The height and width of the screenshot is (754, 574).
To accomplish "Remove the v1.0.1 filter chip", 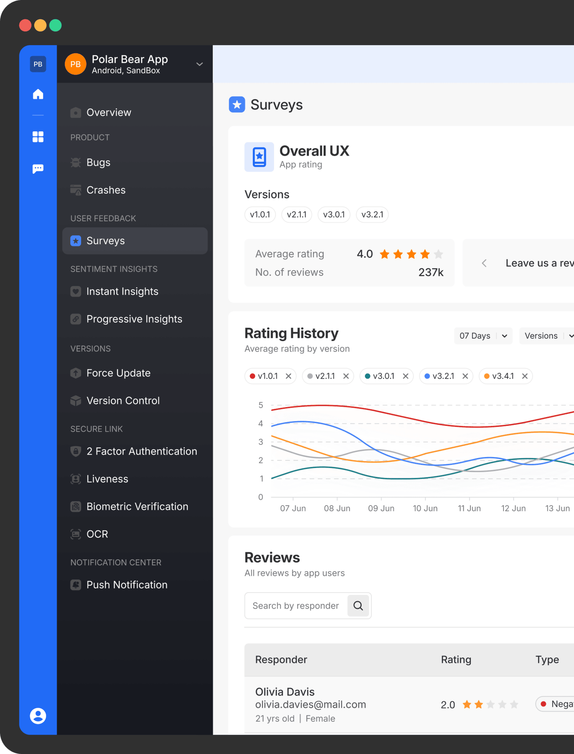I will tap(288, 376).
